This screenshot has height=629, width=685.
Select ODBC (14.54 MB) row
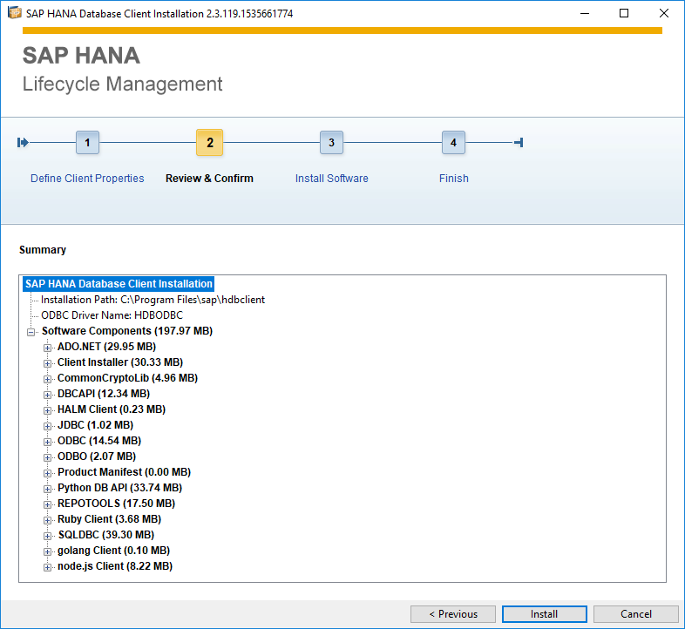coord(99,441)
